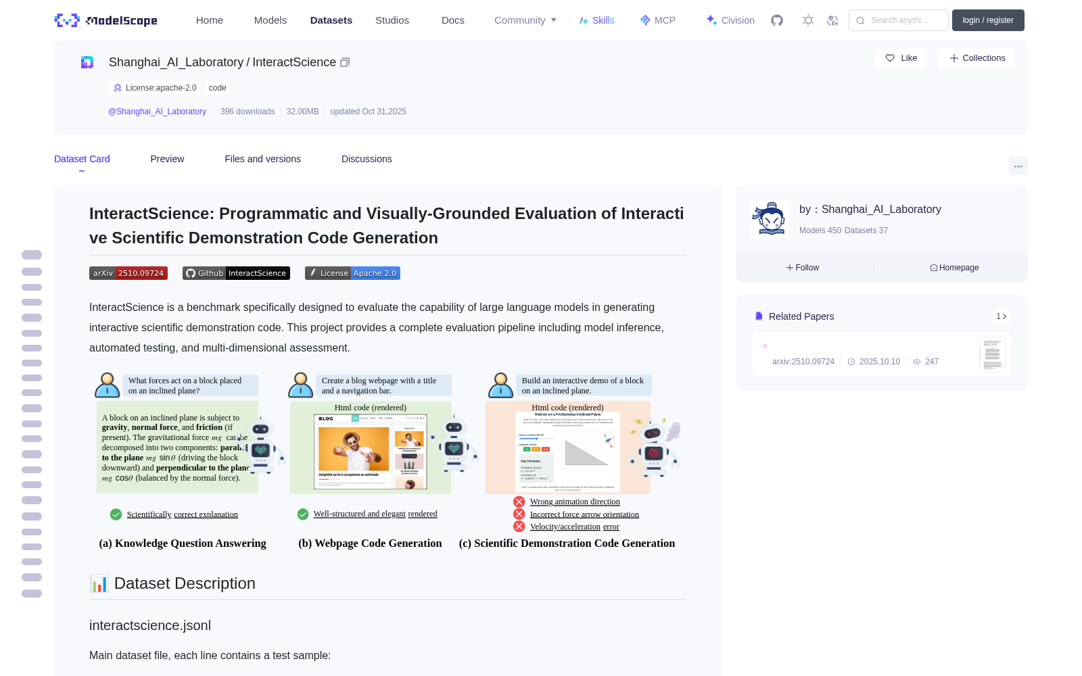This screenshot has height=676, width=1082.
Task: Follow Shanghai_AI_Laboratory
Action: [803, 268]
